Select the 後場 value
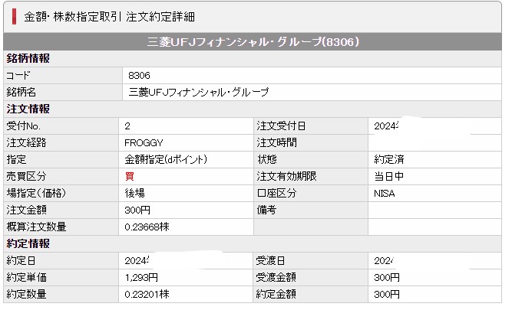512x310 pixels. coord(134,194)
